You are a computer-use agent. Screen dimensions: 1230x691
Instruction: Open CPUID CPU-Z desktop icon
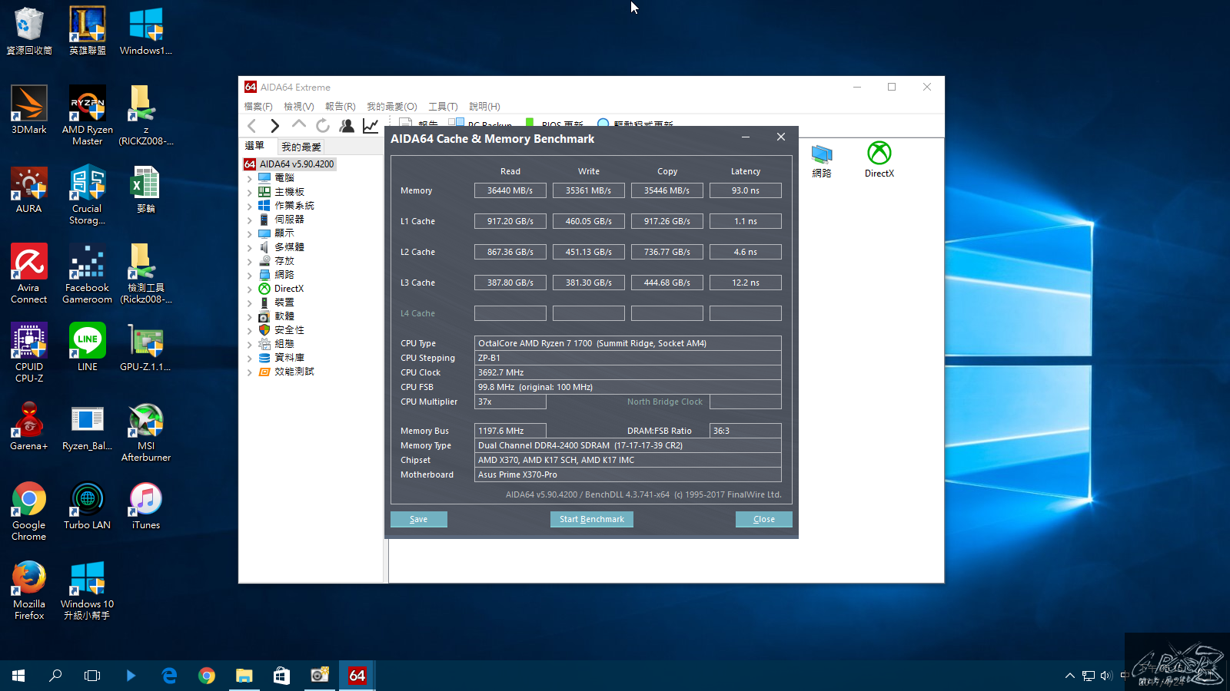point(29,353)
